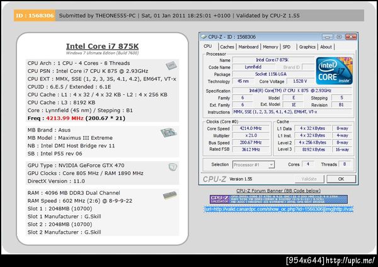Click 'RAM Speed : 602 MHz' line

click(80, 201)
